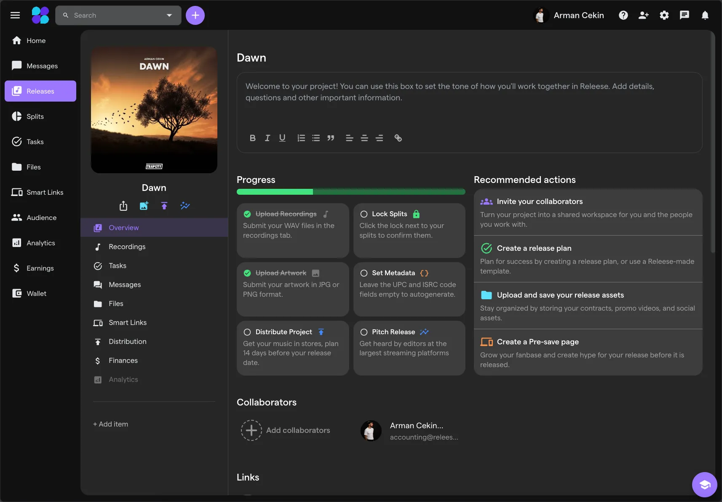The height and width of the screenshot is (502, 722).
Task: Insert a numbered list in the editor
Action: pos(301,138)
